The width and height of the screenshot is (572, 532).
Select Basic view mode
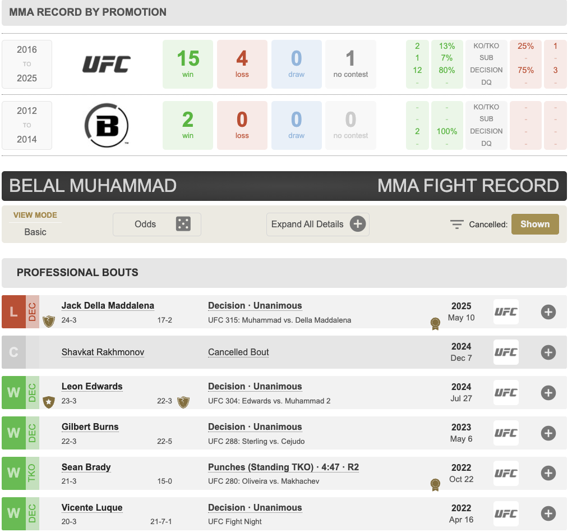35,232
